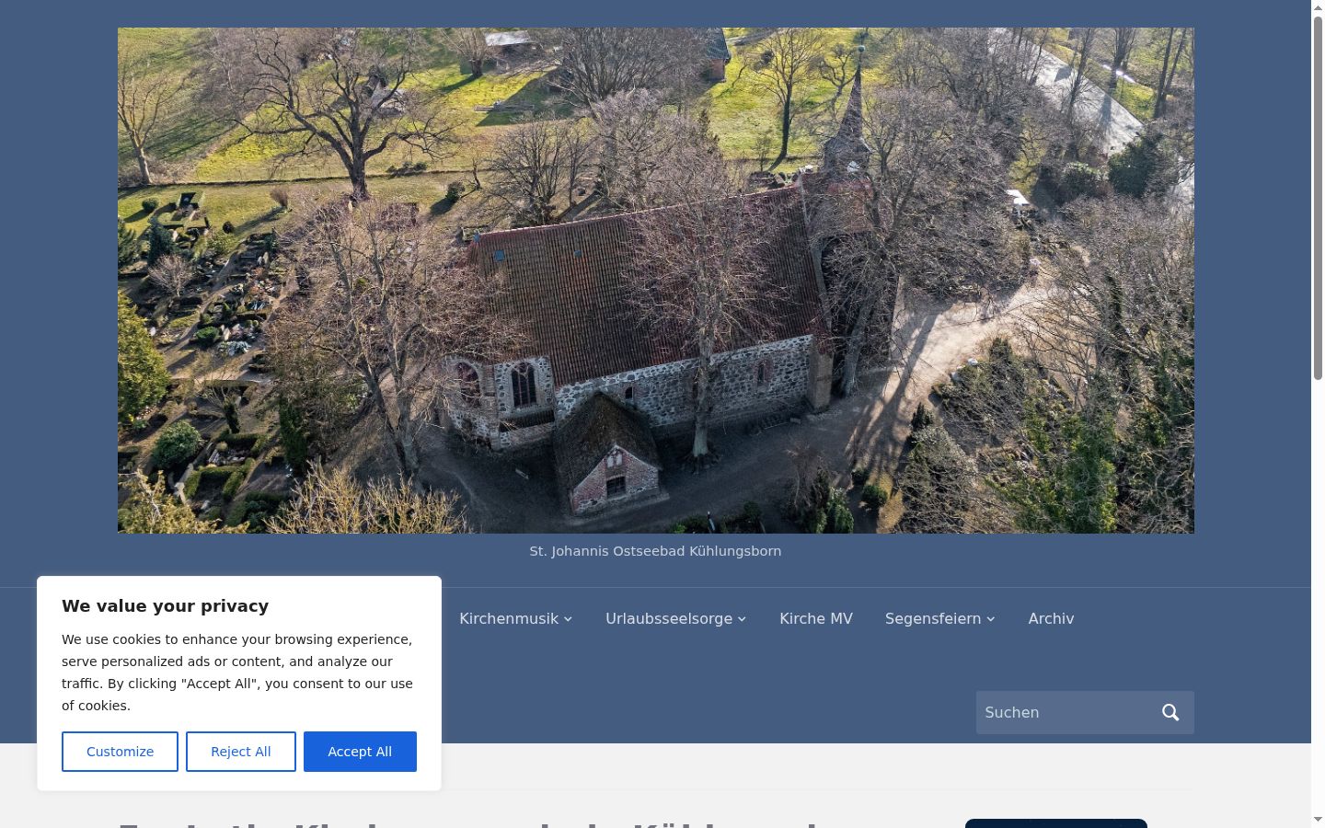
Task: Accept all cookies in privacy banner
Action: click(360, 752)
